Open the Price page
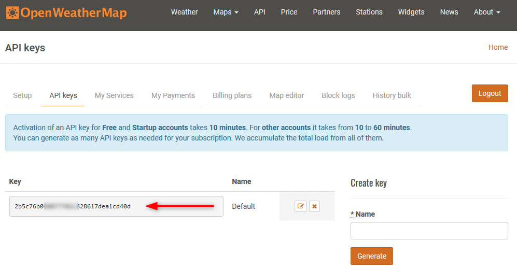The height and width of the screenshot is (269, 517). click(289, 12)
